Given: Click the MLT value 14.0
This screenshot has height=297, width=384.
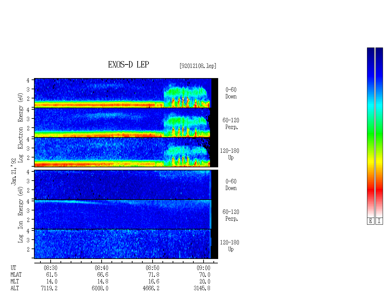Looking at the screenshot, I should click(x=52, y=282).
